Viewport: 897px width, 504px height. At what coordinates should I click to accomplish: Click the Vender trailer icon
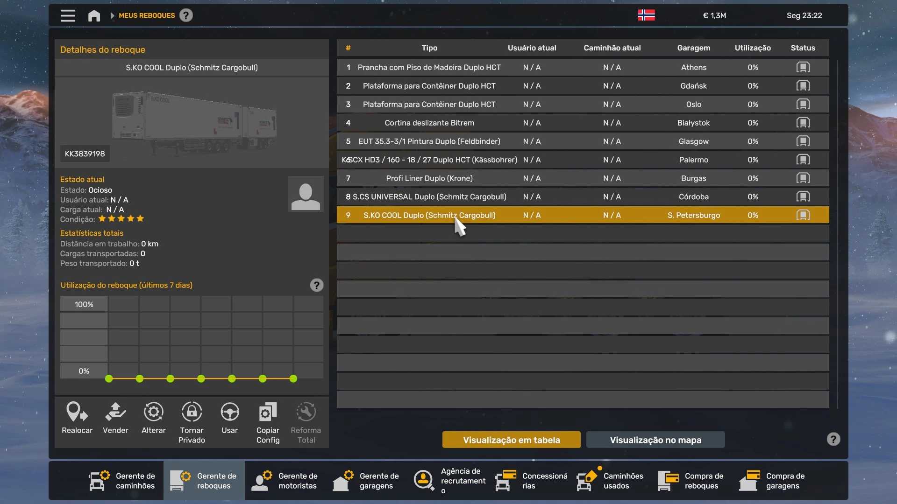[x=115, y=413]
